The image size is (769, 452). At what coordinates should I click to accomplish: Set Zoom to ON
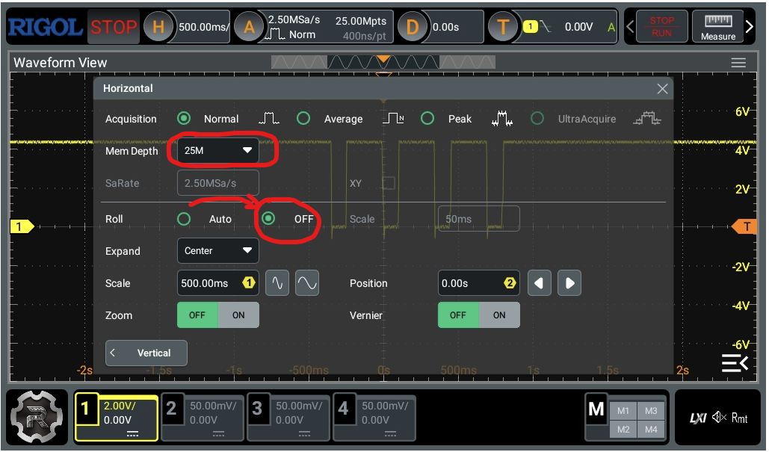pos(238,315)
